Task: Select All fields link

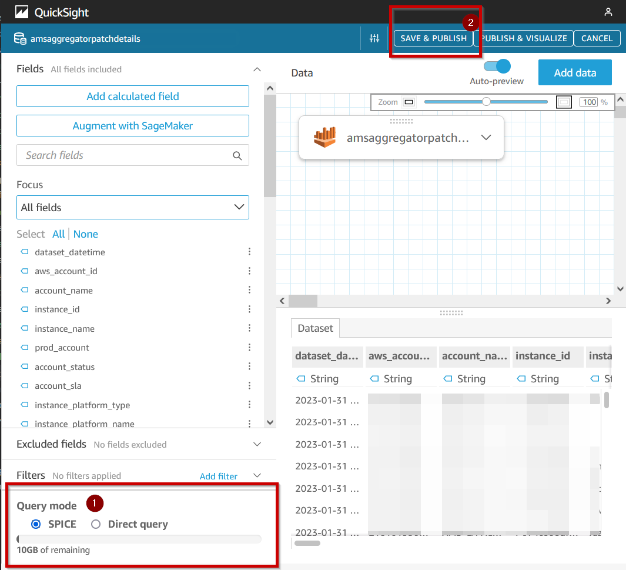Action: (58, 234)
